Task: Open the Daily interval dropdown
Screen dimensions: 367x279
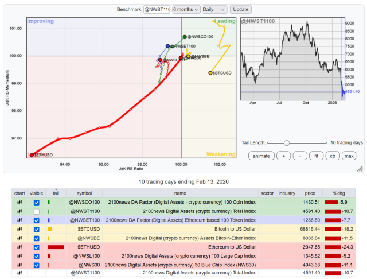Action: (214, 10)
